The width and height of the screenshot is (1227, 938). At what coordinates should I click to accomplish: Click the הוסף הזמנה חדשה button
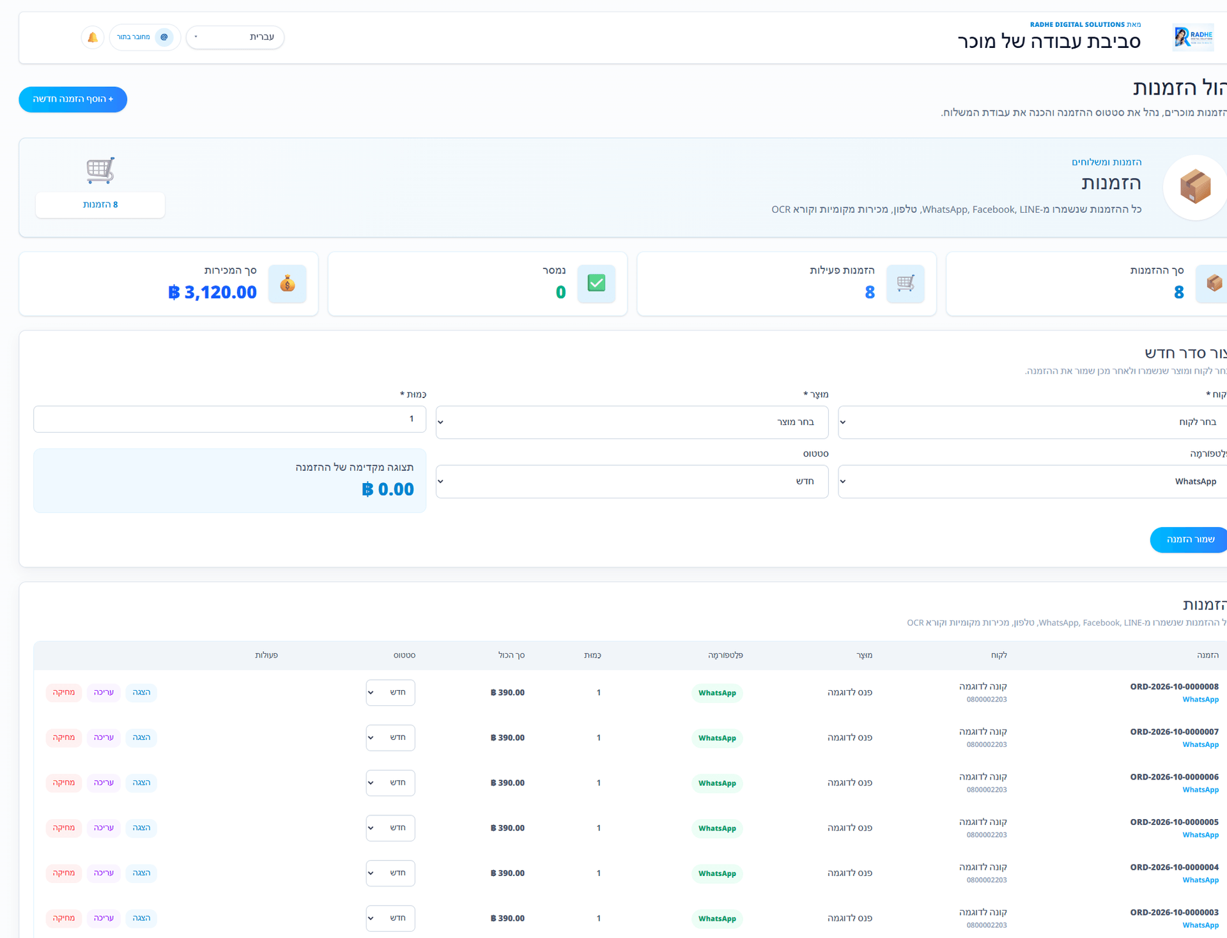pos(73,100)
